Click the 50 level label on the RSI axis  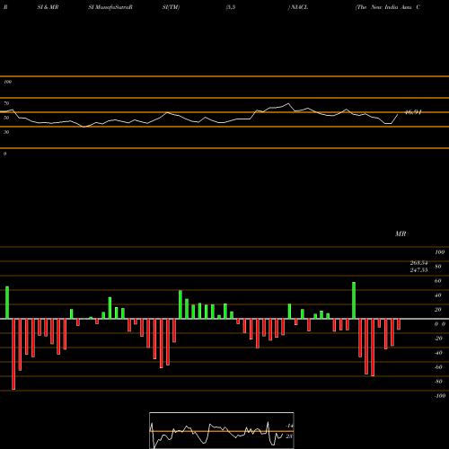(6, 118)
